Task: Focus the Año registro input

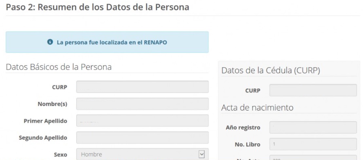Action: click(313, 128)
